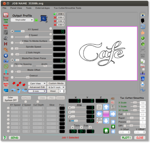The width and height of the screenshot is (150, 143).
Task: Click the red H icon in left sidebar
Action: (6, 44)
